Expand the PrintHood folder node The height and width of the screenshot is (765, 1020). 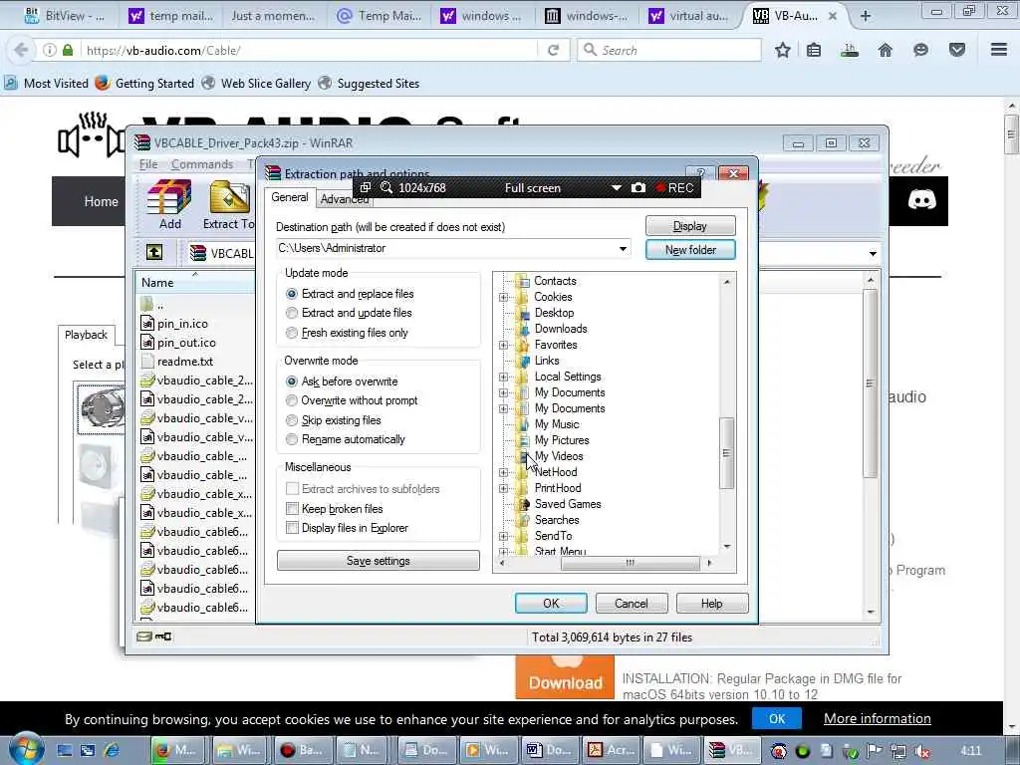pyautogui.click(x=503, y=488)
